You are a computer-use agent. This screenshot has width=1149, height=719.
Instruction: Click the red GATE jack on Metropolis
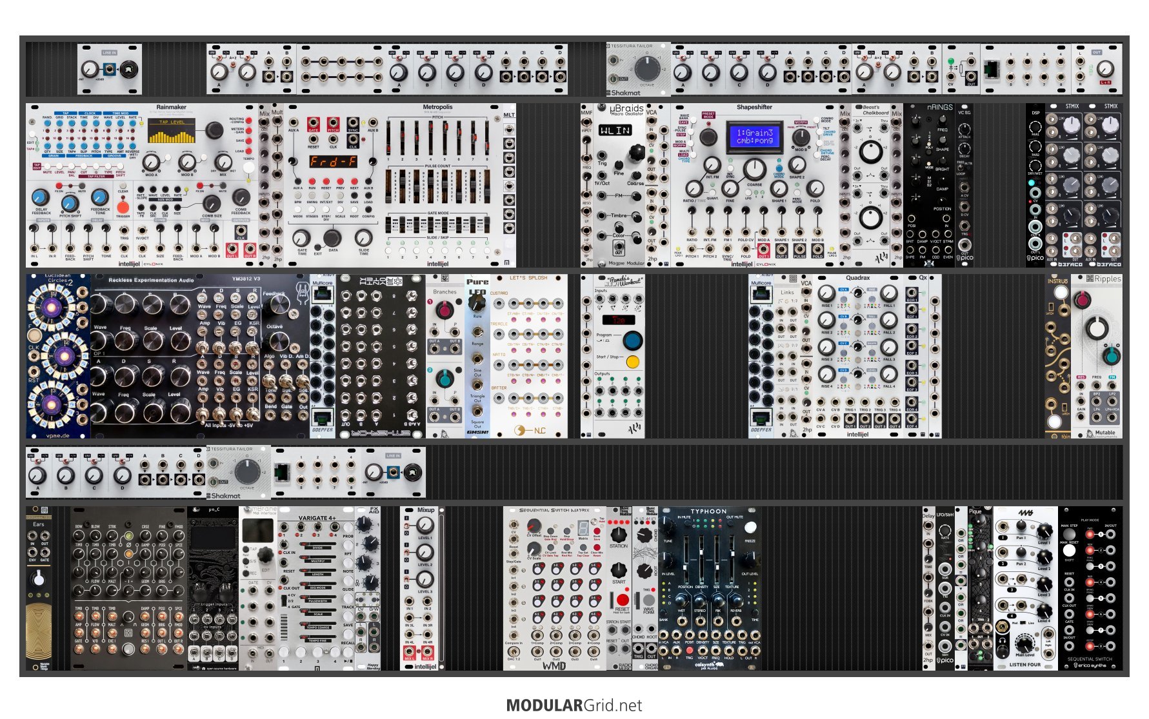[314, 123]
